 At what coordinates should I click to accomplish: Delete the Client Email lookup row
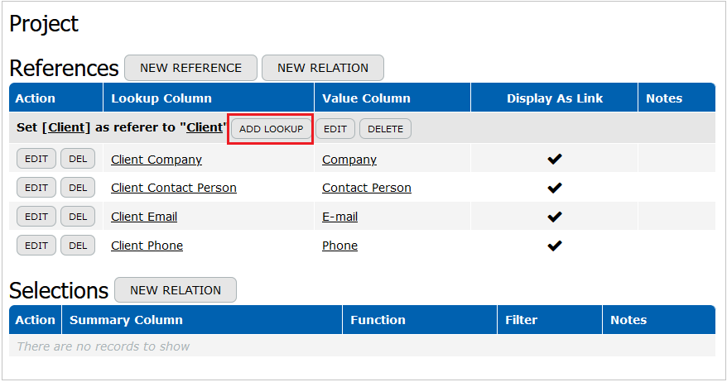(x=78, y=217)
